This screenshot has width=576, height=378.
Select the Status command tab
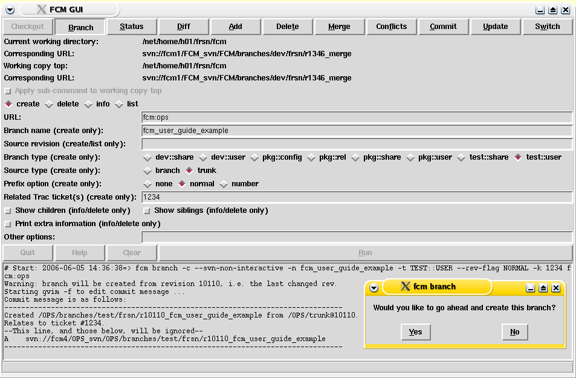pyautogui.click(x=132, y=27)
